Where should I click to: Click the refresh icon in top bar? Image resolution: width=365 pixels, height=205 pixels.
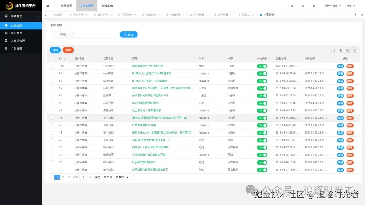click(x=292, y=6)
